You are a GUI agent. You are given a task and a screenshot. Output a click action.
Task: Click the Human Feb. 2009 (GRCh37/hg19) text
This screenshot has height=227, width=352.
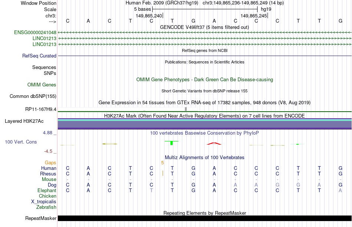click(162, 3)
